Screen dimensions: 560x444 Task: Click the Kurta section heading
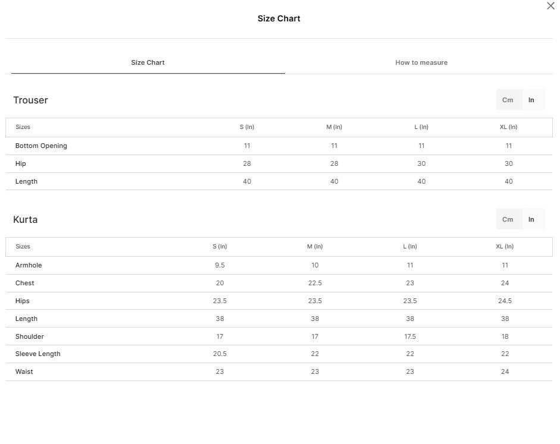26,219
